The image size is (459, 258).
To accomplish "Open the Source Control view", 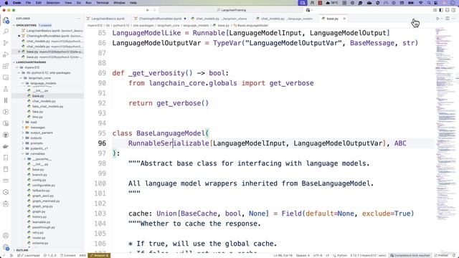I will [6, 43].
